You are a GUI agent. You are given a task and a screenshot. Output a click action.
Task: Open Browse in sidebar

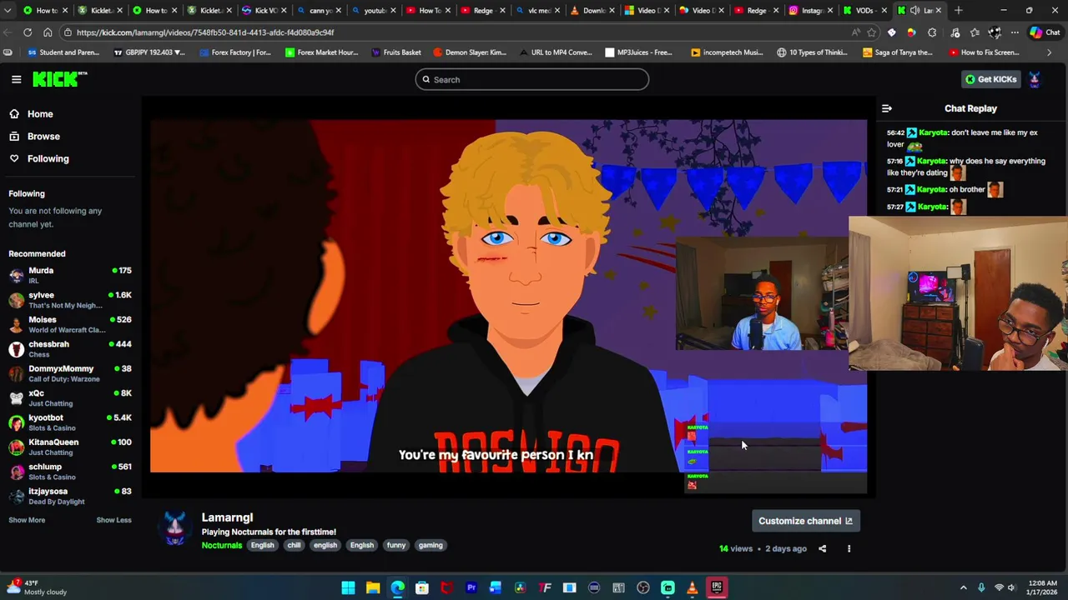coord(43,137)
